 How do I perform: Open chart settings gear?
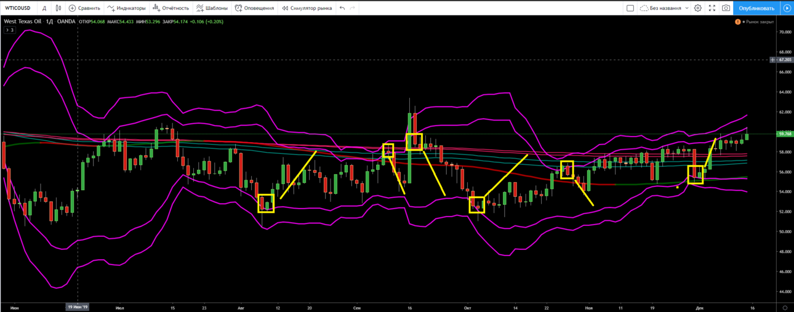click(x=697, y=8)
